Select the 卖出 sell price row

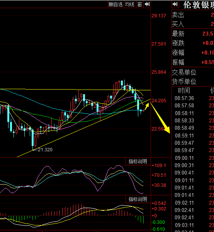click(193, 15)
